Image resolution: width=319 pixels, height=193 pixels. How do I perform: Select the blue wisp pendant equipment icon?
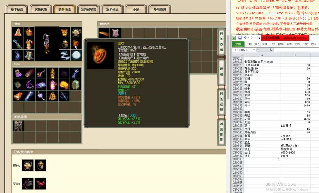[17, 55]
